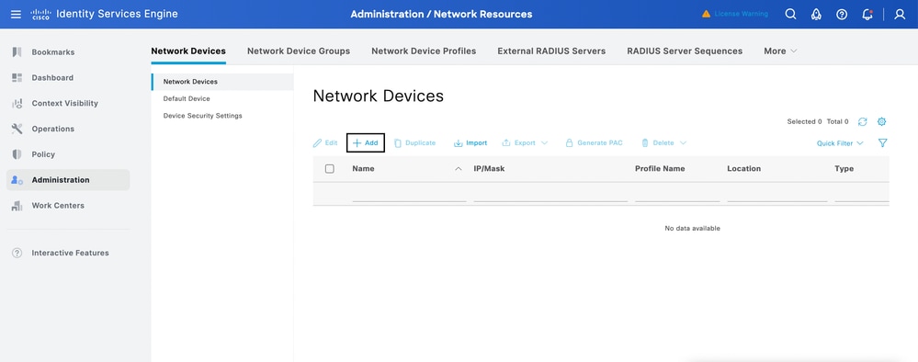Image resolution: width=918 pixels, height=362 pixels.
Task: Switch to External RADIUS Servers tab
Action: pos(551,51)
